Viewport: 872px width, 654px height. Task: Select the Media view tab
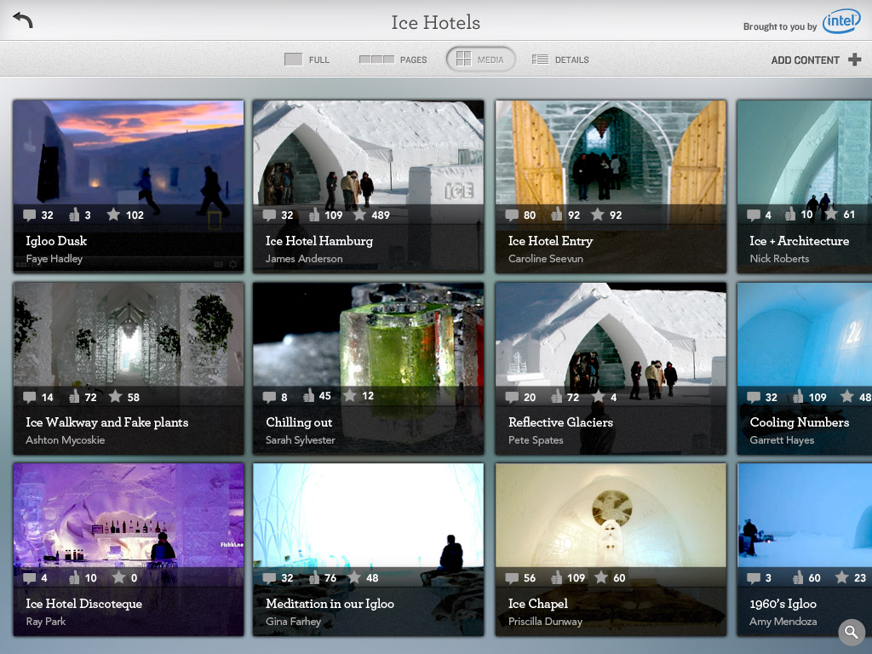click(480, 59)
